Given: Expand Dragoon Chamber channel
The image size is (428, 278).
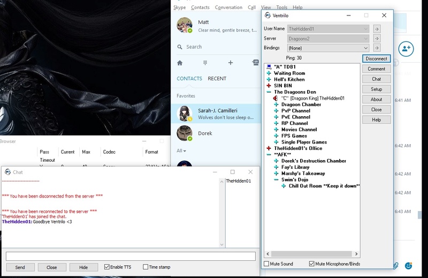Looking at the screenshot, I should click(x=276, y=104).
